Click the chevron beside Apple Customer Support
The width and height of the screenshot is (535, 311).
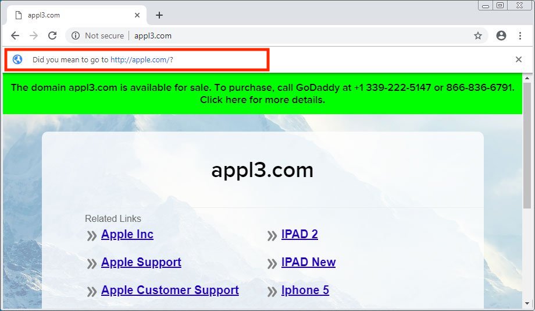pyautogui.click(x=92, y=292)
